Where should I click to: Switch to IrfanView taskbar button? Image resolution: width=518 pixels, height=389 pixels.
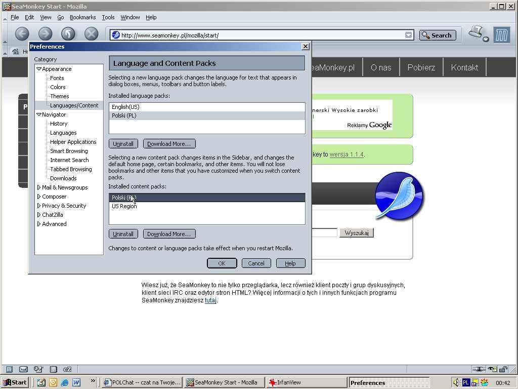(x=306, y=382)
